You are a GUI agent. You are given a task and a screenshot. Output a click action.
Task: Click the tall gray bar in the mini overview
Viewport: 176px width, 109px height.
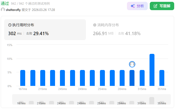(152, 100)
